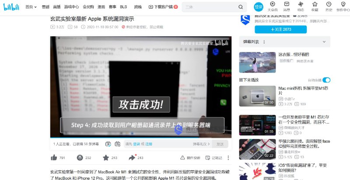This screenshot has width=350, height=180.
Task: Open 直播 from the top navigation
Action: [x=57, y=7]
